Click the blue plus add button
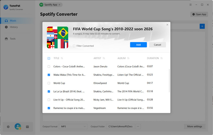The width and height of the screenshot is (213, 135). [202, 26]
